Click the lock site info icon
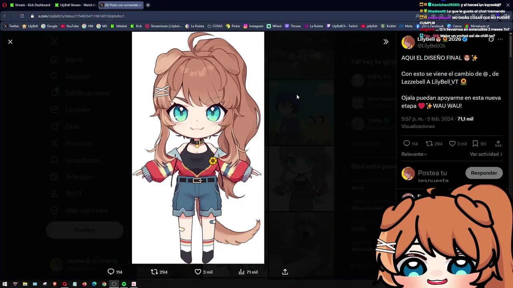The image size is (513, 288). point(32,16)
